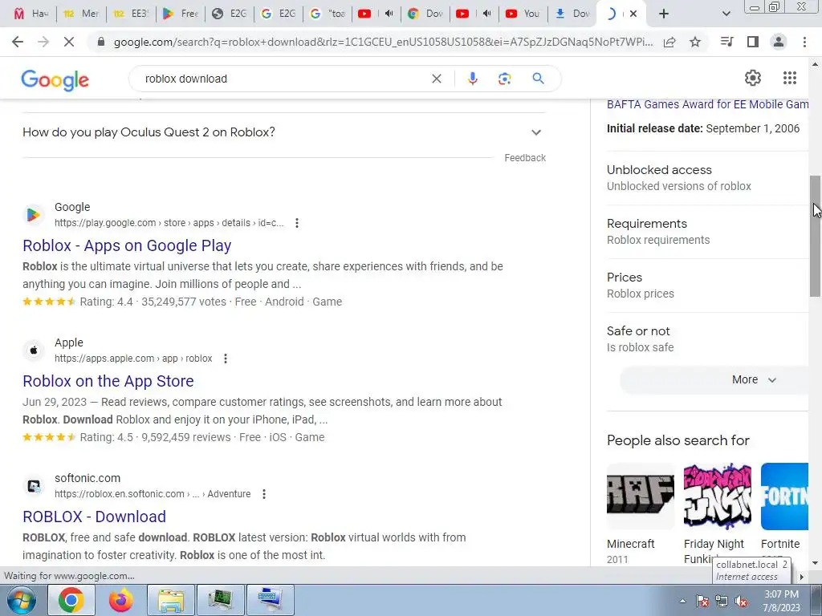This screenshot has width=822, height=616.
Task: Open the Chrome profile avatar
Action: [779, 42]
